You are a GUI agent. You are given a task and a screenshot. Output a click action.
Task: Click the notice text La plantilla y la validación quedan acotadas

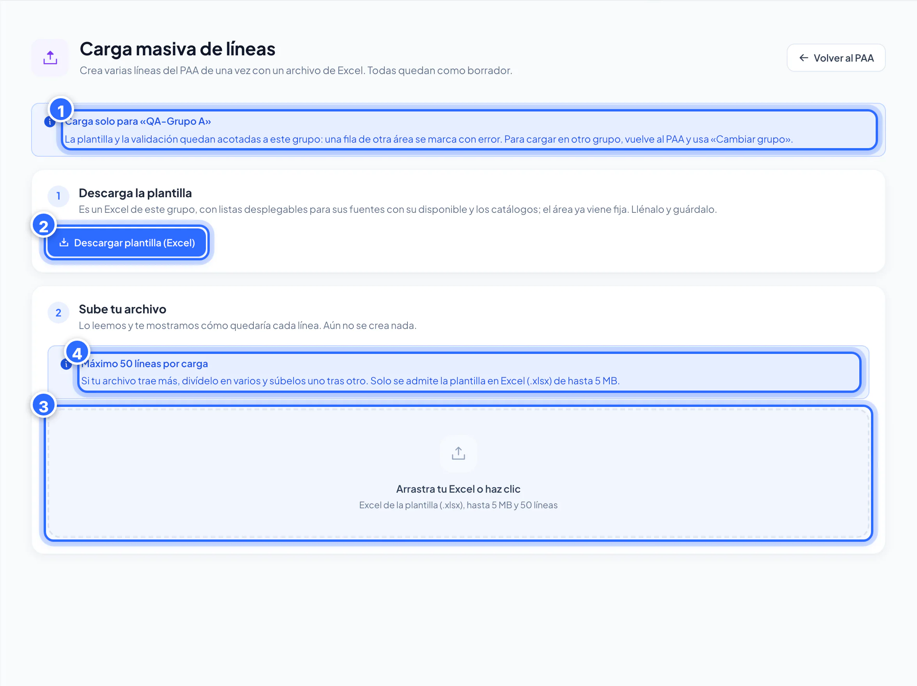(x=428, y=139)
